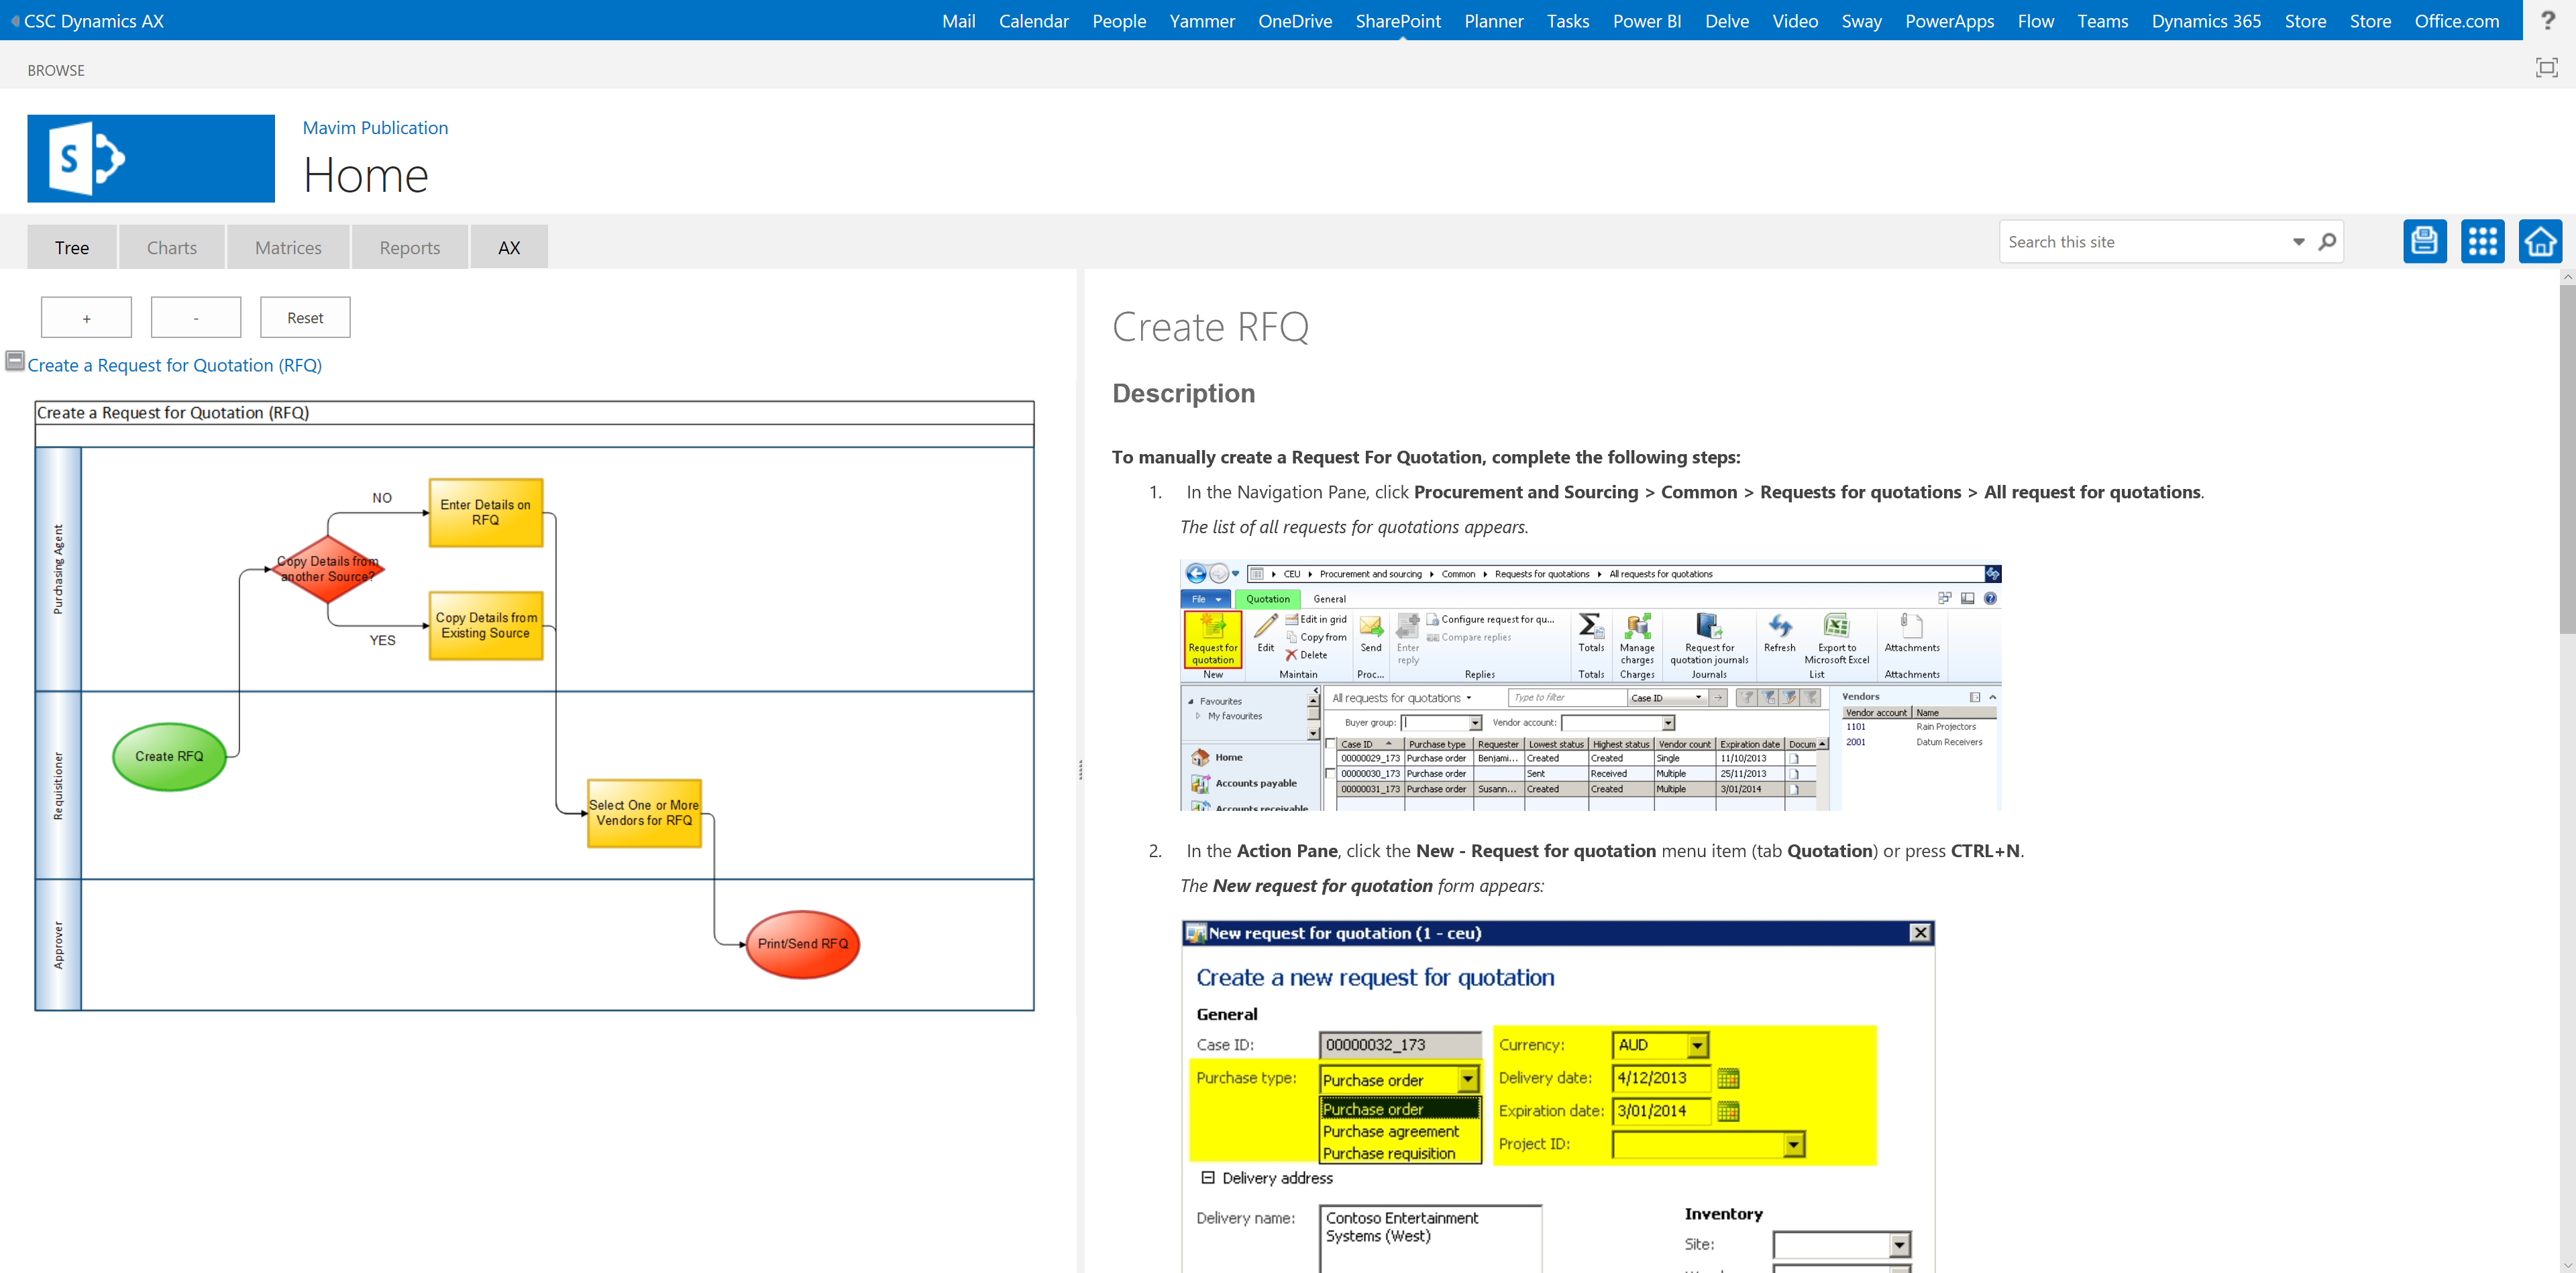The width and height of the screenshot is (2576, 1273).
Task: Click in the Search this site field
Action: 2140,242
